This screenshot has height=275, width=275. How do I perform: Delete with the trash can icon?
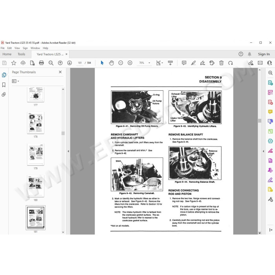pyautogui.click(x=221, y=63)
